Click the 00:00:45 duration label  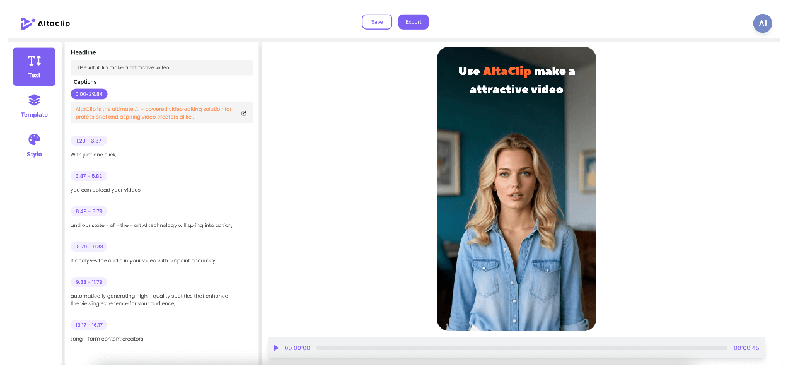tap(746, 348)
